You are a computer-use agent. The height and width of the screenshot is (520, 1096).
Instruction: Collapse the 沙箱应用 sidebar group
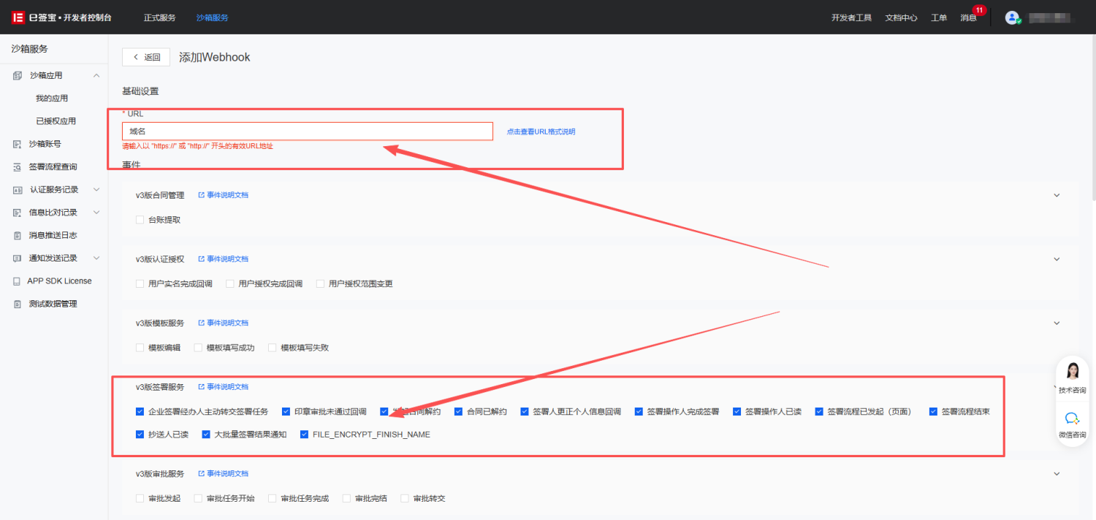click(x=96, y=75)
